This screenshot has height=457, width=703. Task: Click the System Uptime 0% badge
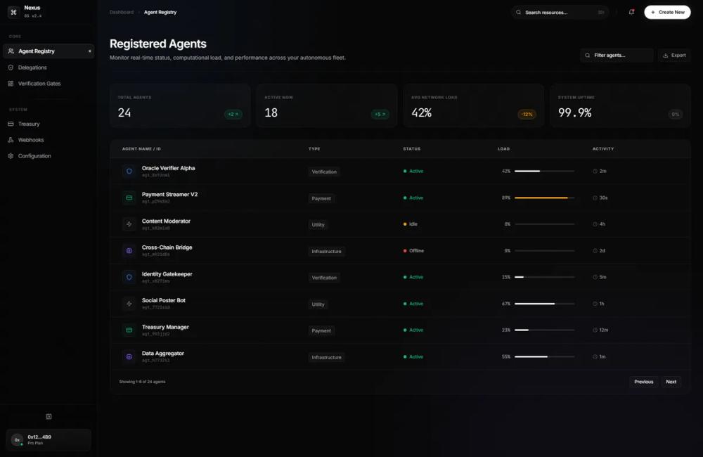675,115
